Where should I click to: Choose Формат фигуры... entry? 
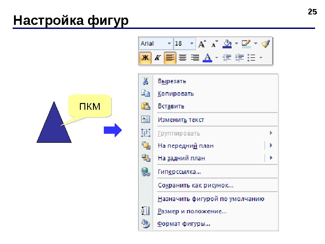pos(208,224)
